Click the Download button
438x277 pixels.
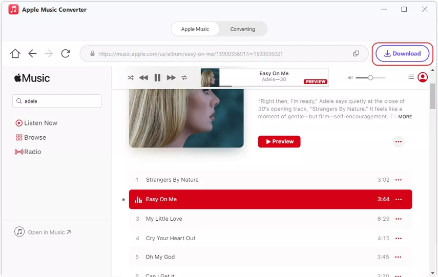click(x=403, y=54)
